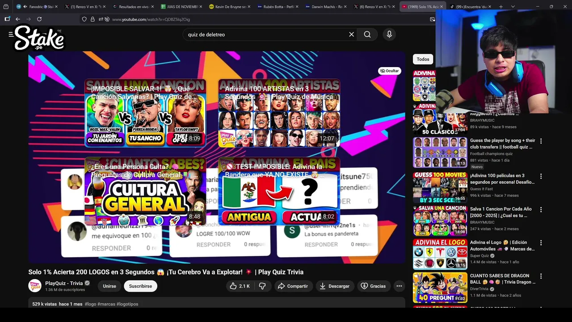Open the Dragon Ball 40 PREGUNTAS thumbnail
Viewport: 572px width, 322px height.
[440, 287]
